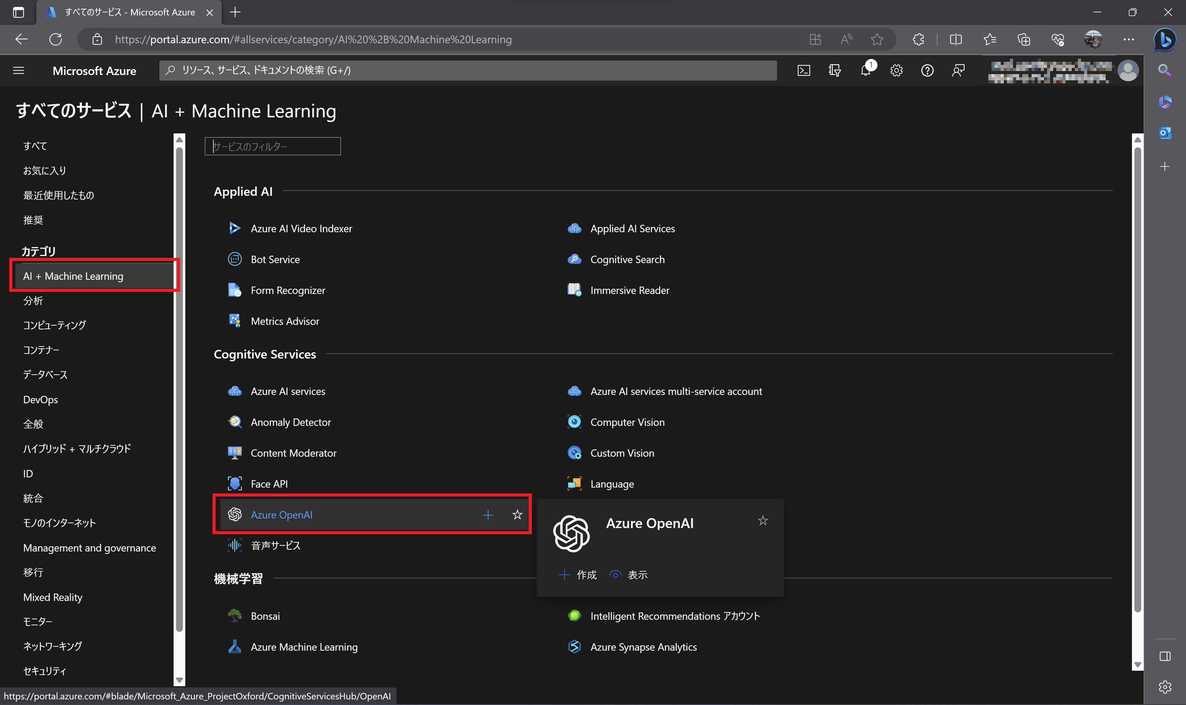The image size is (1186, 705).
Task: Toggle the Edge split screen icon
Action: pos(956,40)
